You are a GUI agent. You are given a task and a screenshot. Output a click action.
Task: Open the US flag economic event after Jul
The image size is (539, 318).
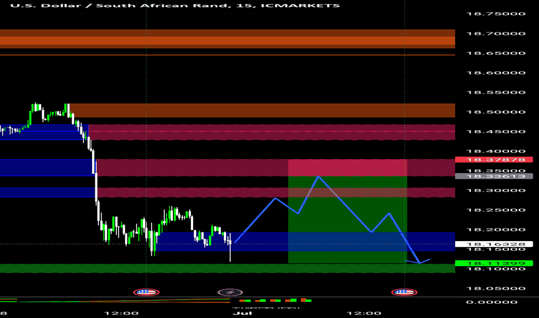[404, 292]
